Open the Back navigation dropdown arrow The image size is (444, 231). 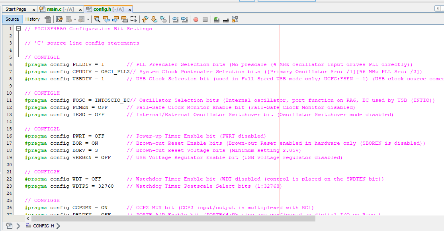coord(75,19)
